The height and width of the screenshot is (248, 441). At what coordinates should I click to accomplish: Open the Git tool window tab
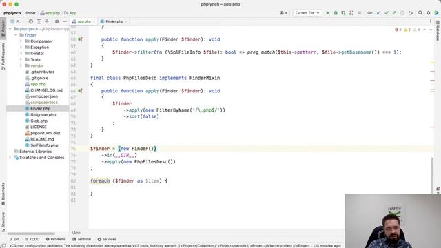click(x=14, y=239)
